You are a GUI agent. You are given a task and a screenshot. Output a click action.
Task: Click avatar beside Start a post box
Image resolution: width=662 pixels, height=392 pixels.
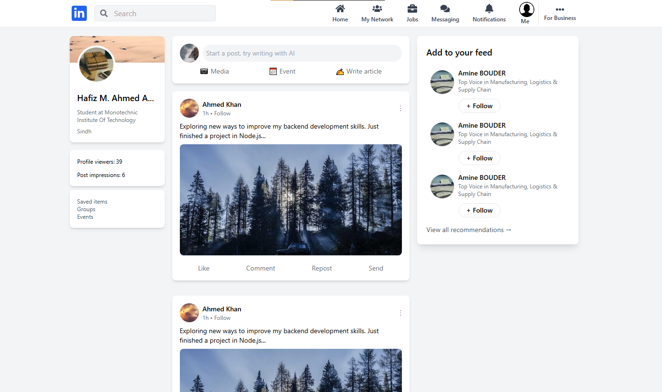(x=189, y=53)
